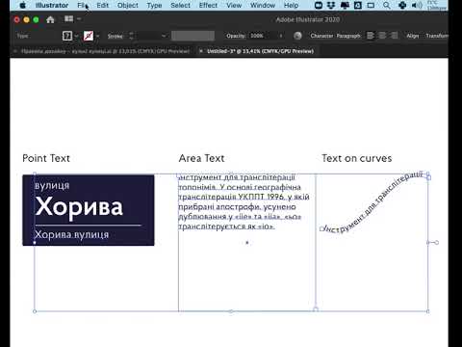Click the Fill color swatch
462x347 pixels.
[x=67, y=36]
